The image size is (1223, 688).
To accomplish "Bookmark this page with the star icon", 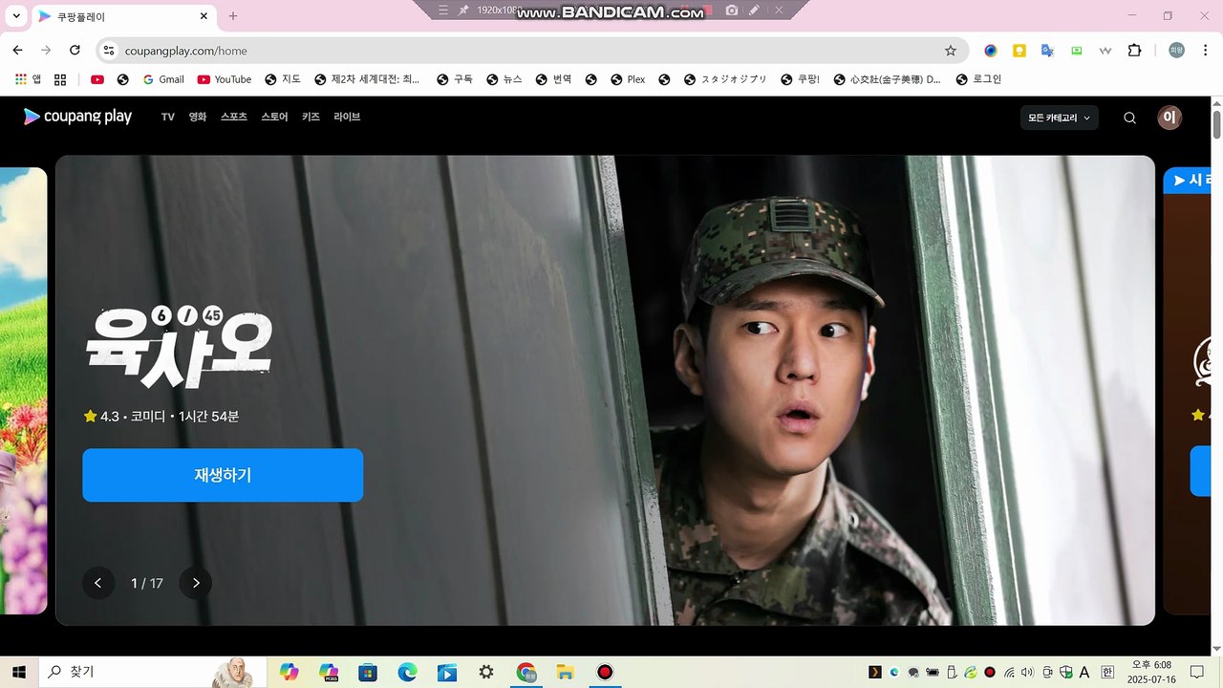I will pos(951,51).
